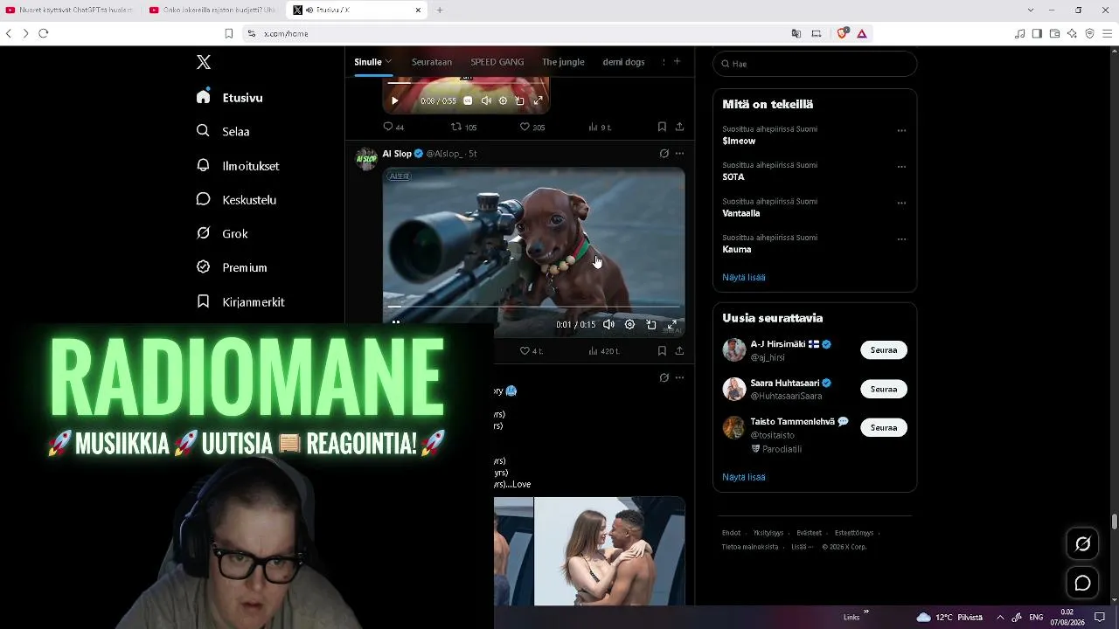Switch to the SPEED GANG tab
Viewport: 1119px width, 629px height.
tap(497, 62)
